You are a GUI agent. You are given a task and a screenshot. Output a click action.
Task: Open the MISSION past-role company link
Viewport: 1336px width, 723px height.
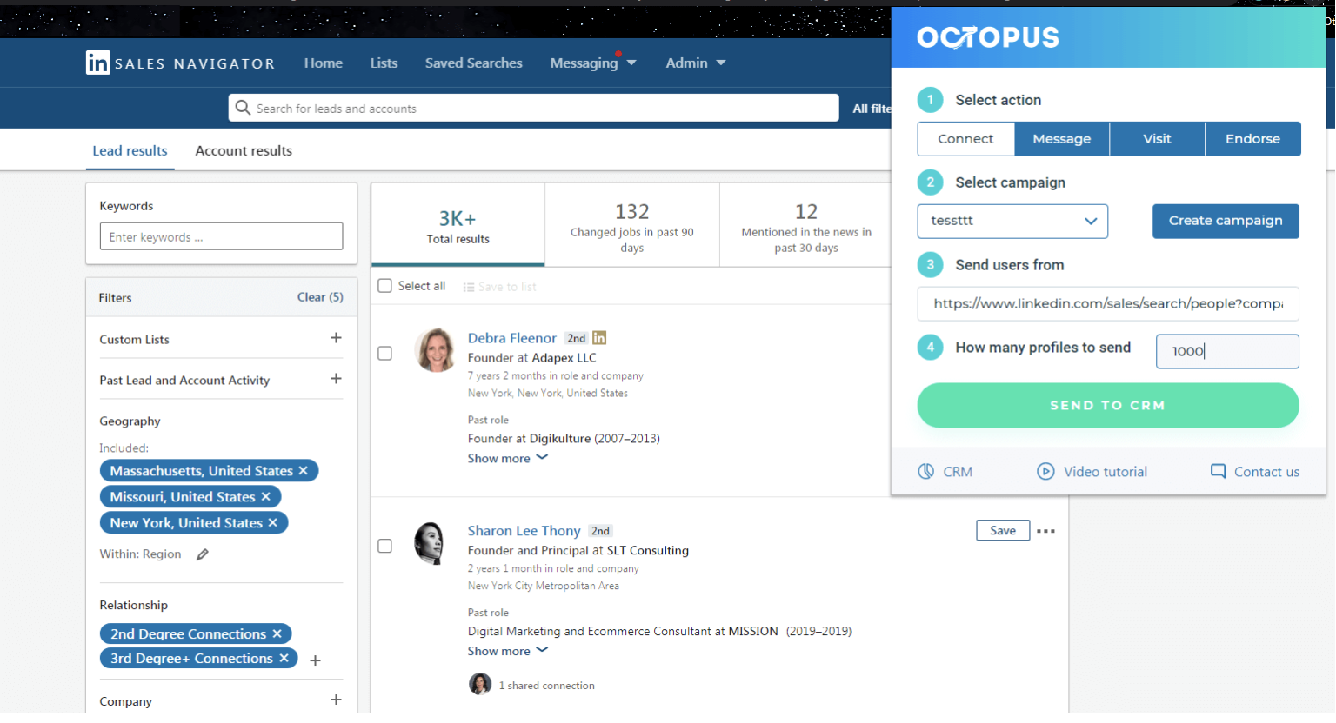coord(753,632)
